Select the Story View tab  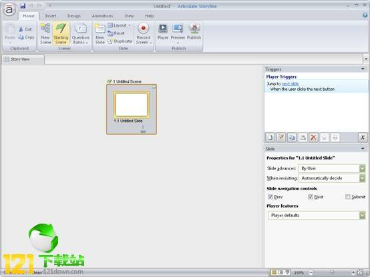(23, 59)
